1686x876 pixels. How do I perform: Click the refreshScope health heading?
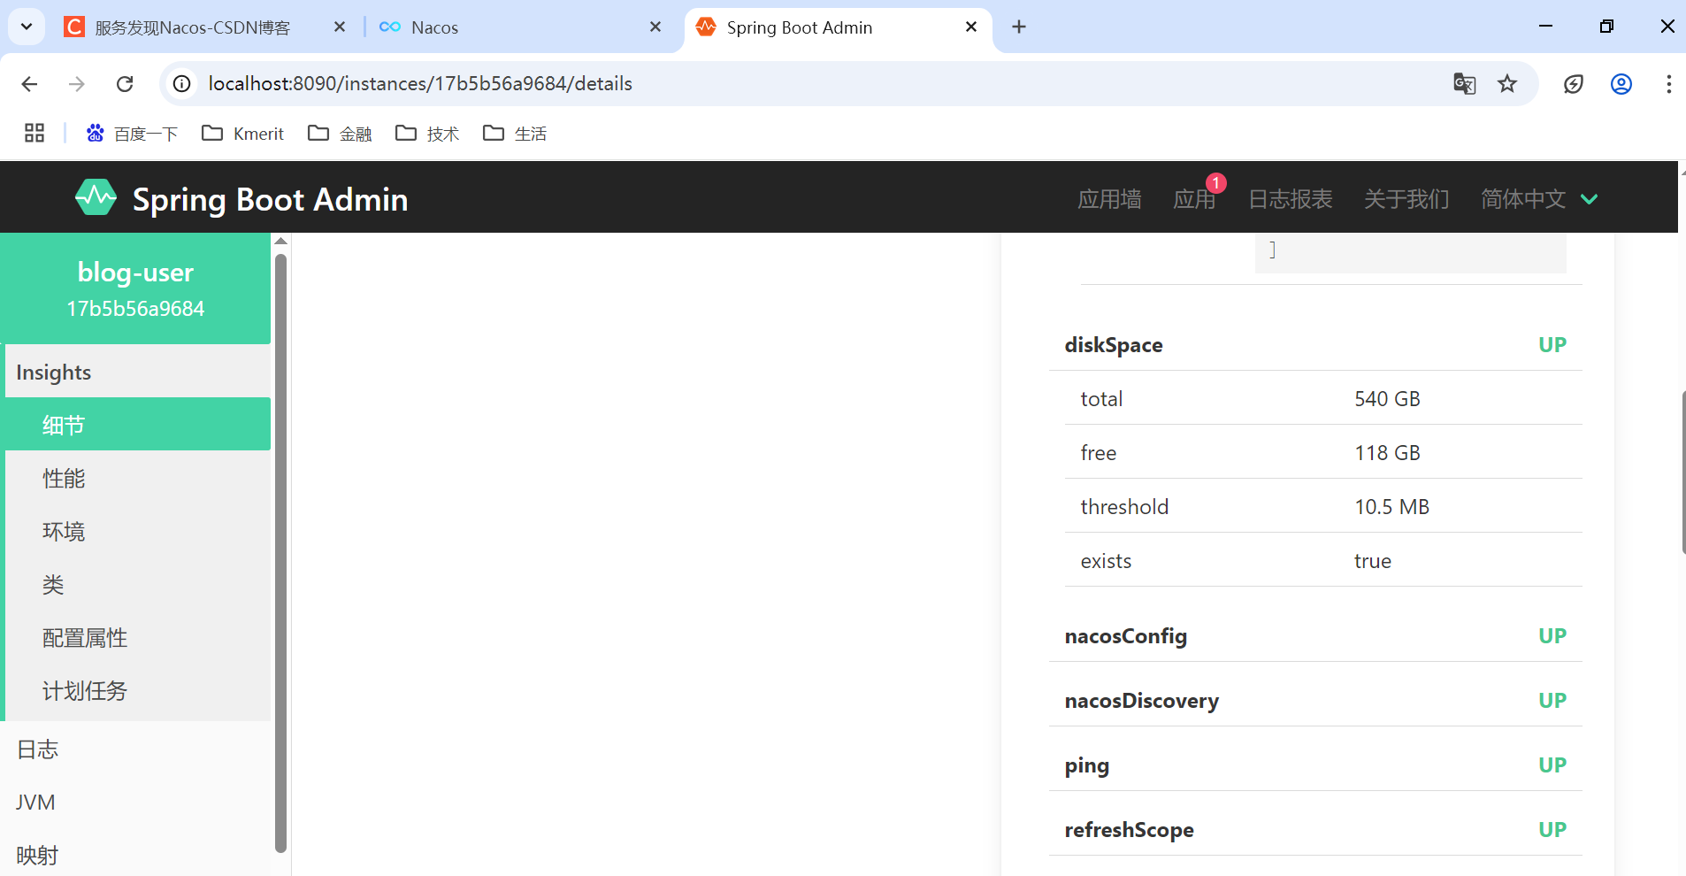pos(1129,830)
